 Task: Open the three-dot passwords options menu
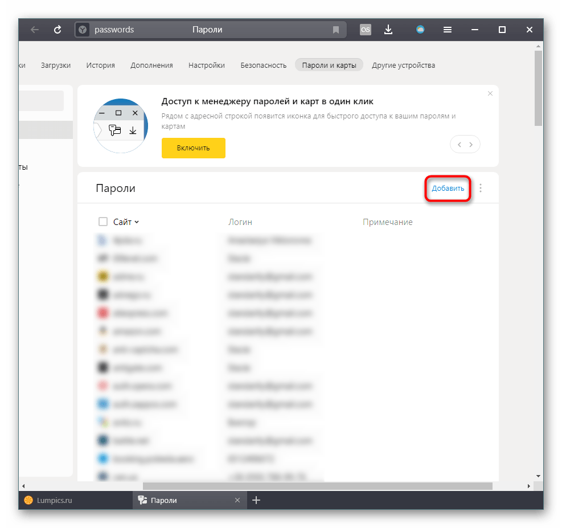(x=481, y=188)
